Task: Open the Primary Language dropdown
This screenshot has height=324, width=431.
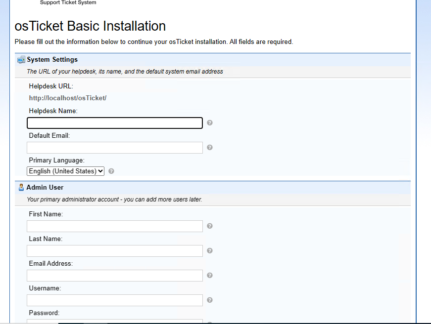Action: coord(66,171)
